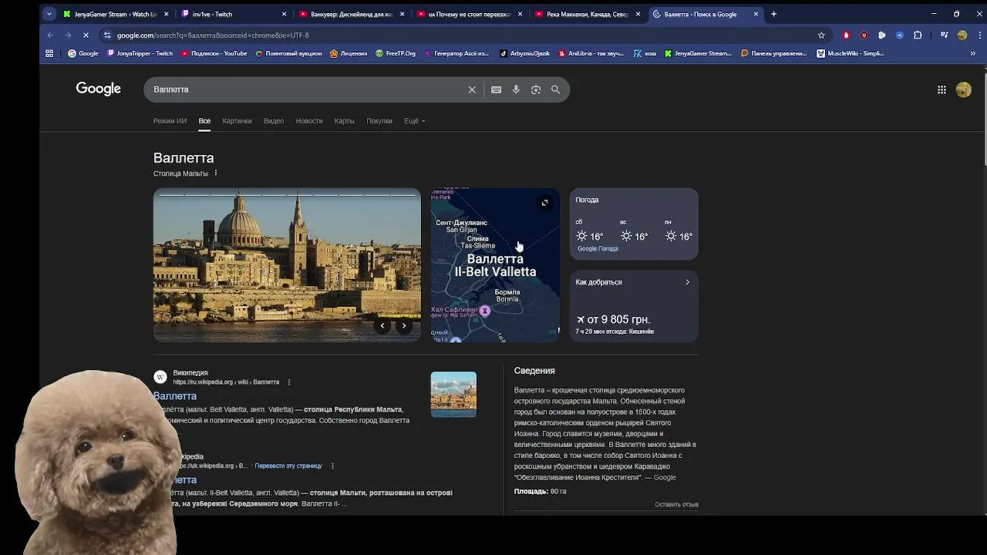Open the Wikipedia result options menu

coord(289,382)
